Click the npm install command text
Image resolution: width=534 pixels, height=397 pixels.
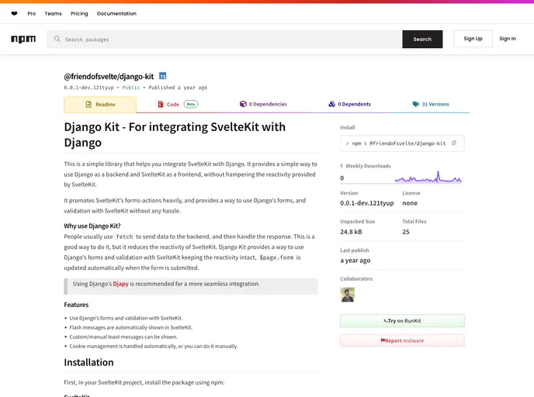tap(398, 143)
